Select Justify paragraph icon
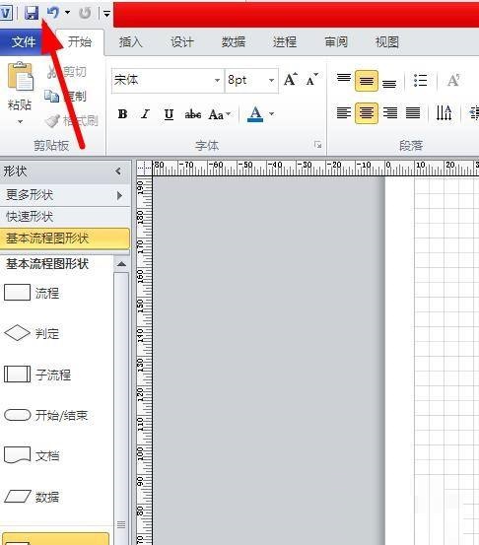The height and width of the screenshot is (545, 479). pyautogui.click(x=413, y=113)
